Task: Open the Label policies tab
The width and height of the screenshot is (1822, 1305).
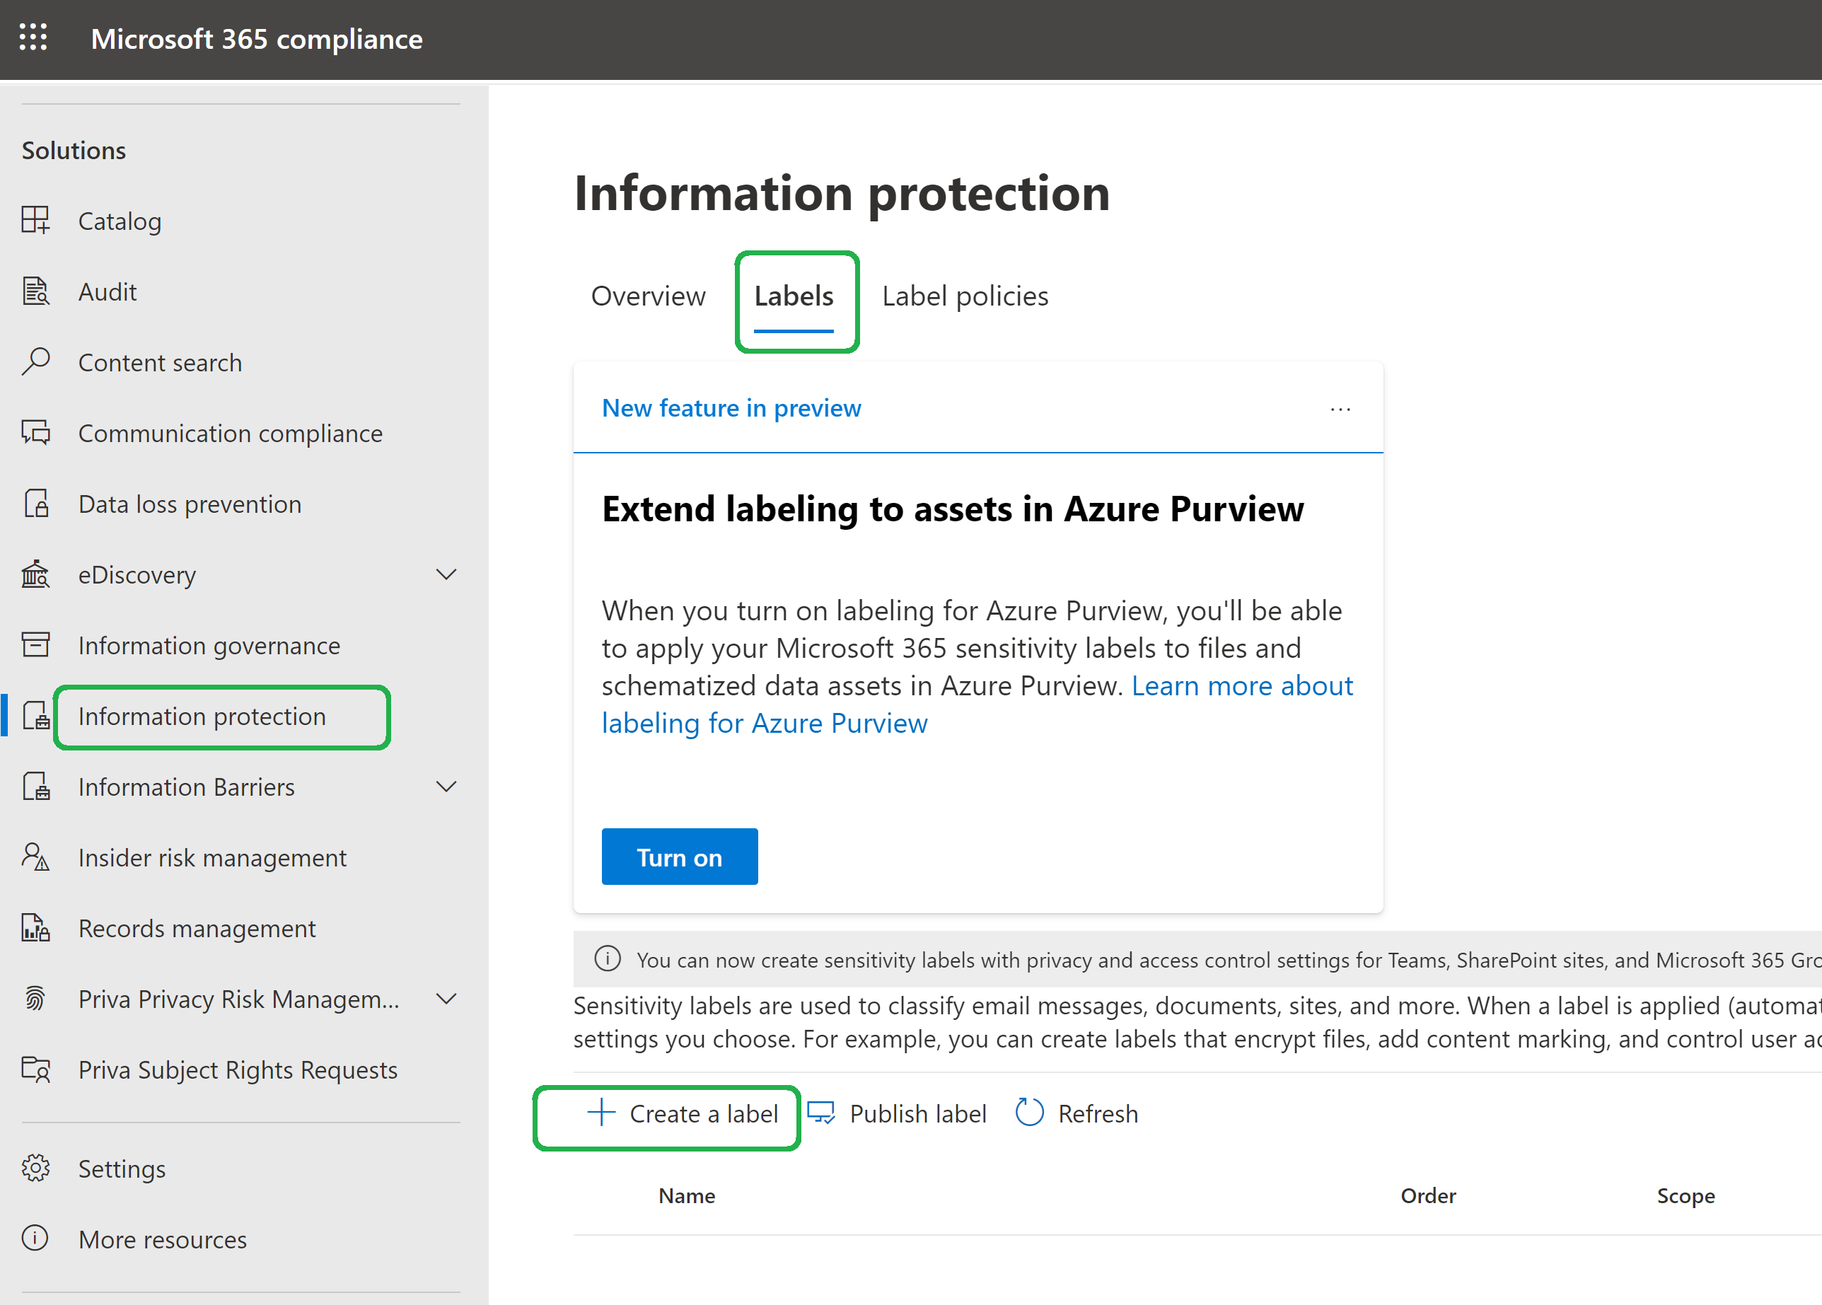Action: point(965,296)
